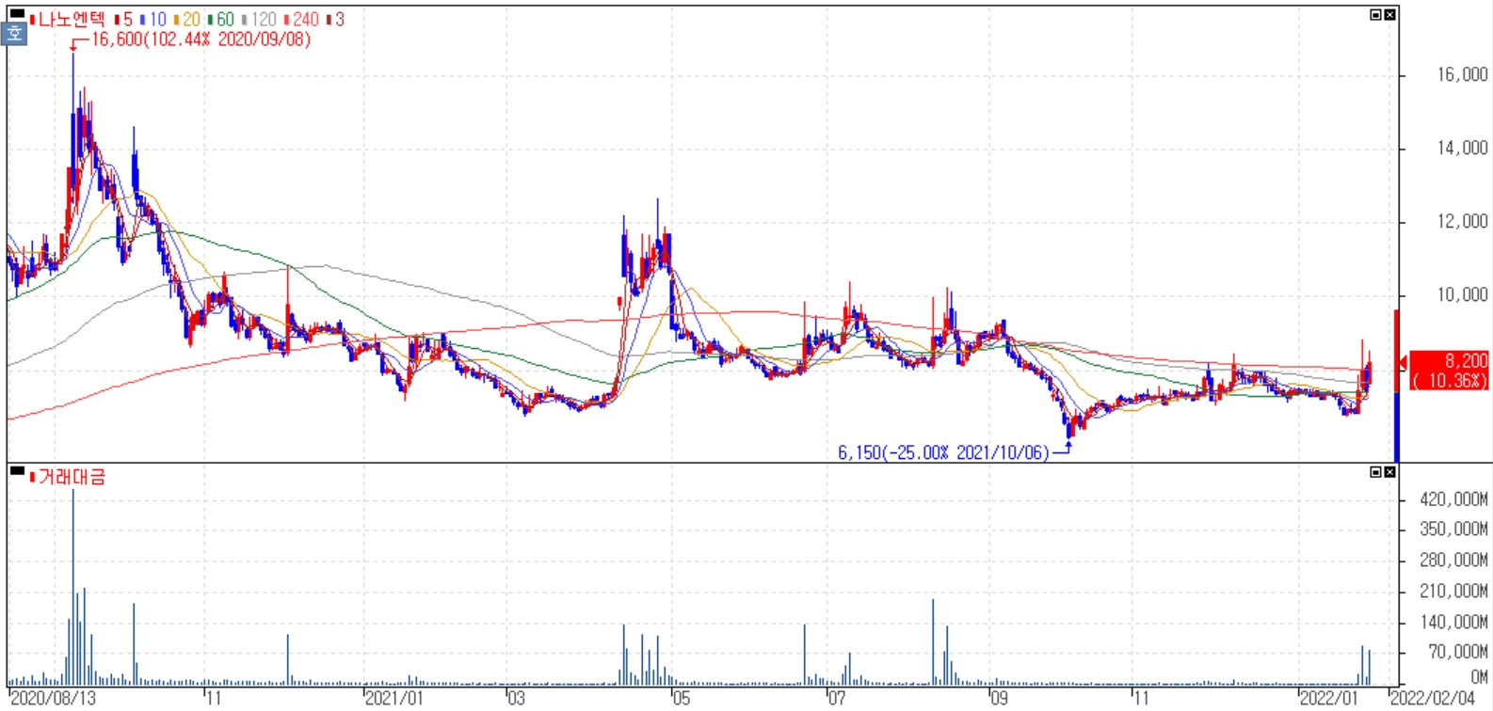Select the 5-day moving average legend
1493x711 pixels.
124,19
